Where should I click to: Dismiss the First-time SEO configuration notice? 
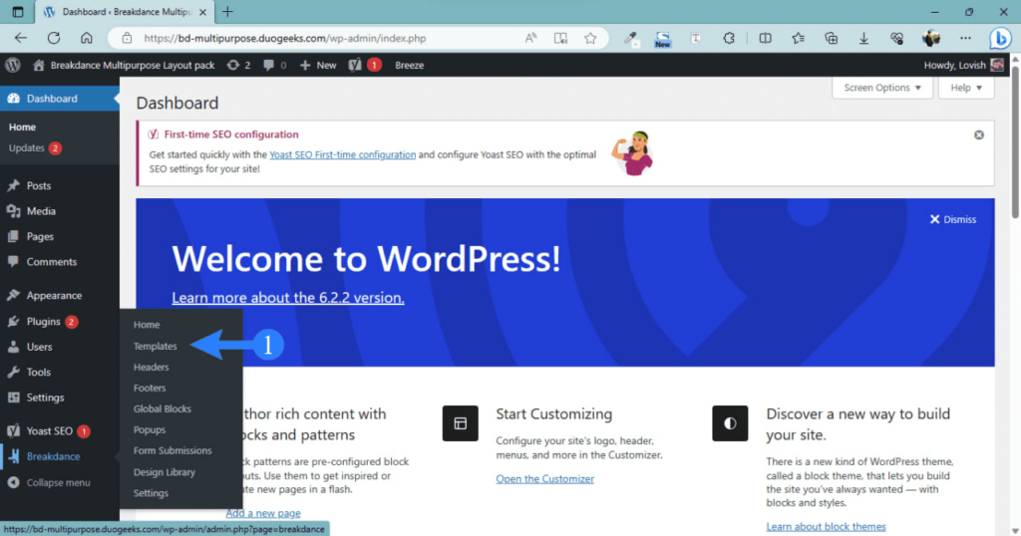coord(979,135)
